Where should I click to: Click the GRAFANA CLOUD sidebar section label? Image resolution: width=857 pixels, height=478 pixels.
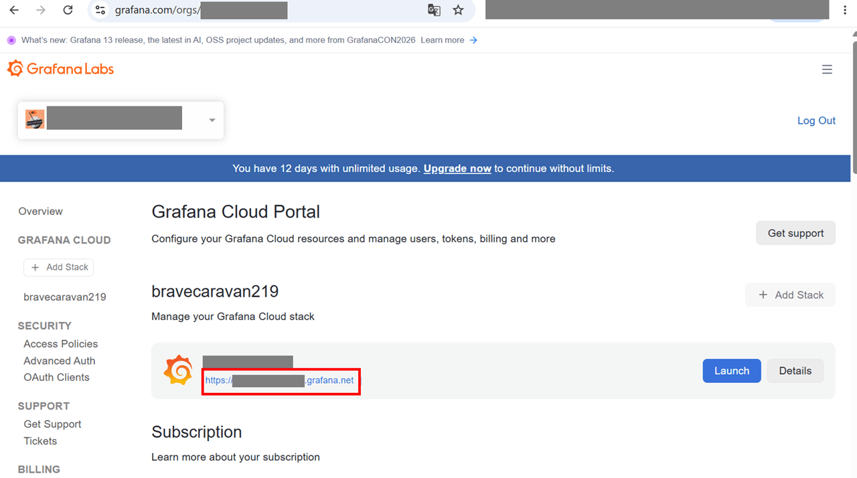click(64, 240)
